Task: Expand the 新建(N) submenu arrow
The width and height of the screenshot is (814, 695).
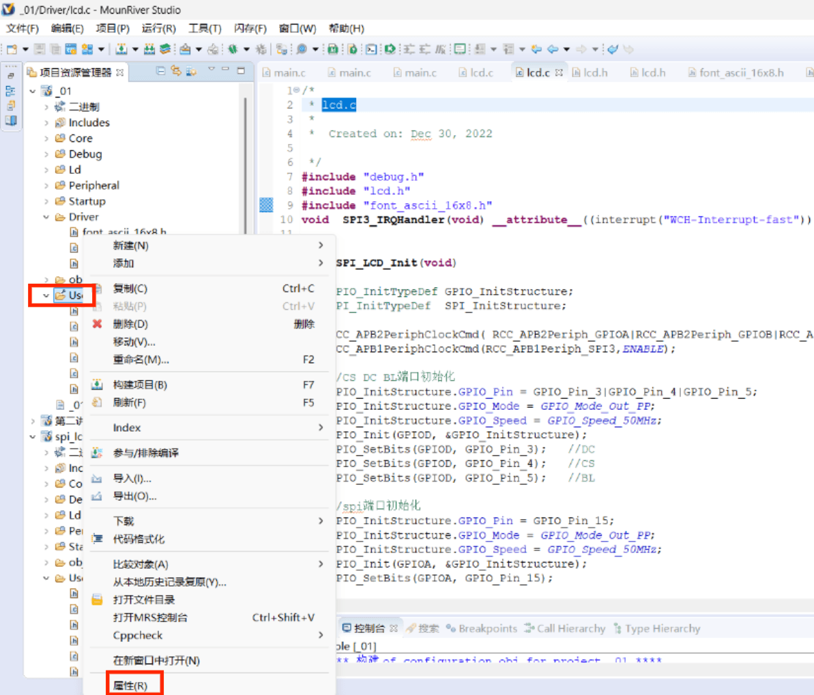Action: pos(321,246)
